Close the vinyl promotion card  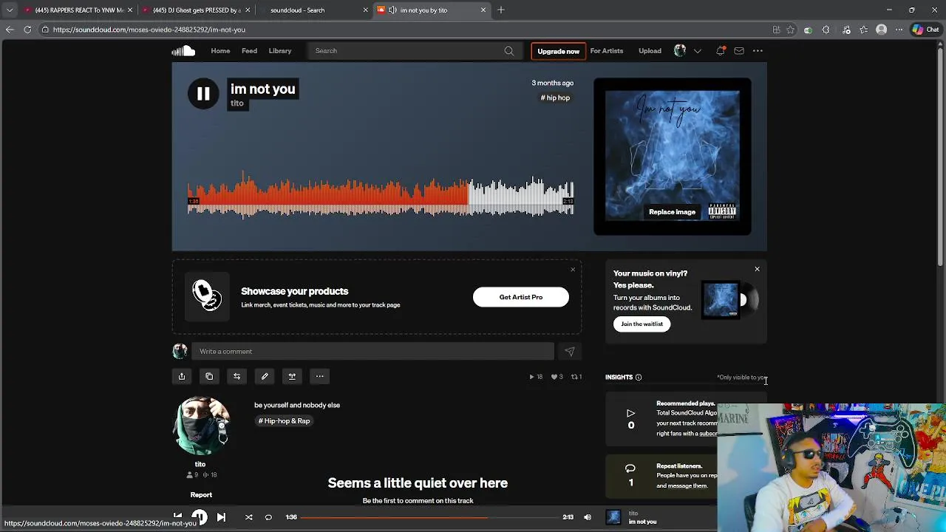pos(757,269)
